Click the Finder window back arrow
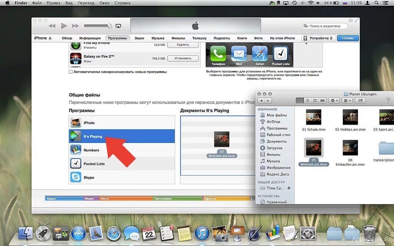The image size is (394, 246). (x=261, y=101)
